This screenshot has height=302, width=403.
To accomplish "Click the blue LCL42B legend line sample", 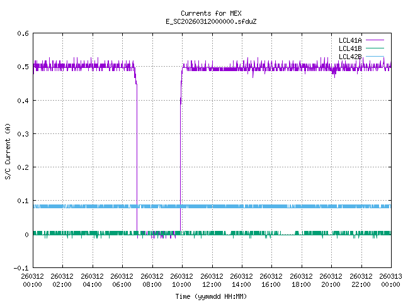I will [374, 57].
